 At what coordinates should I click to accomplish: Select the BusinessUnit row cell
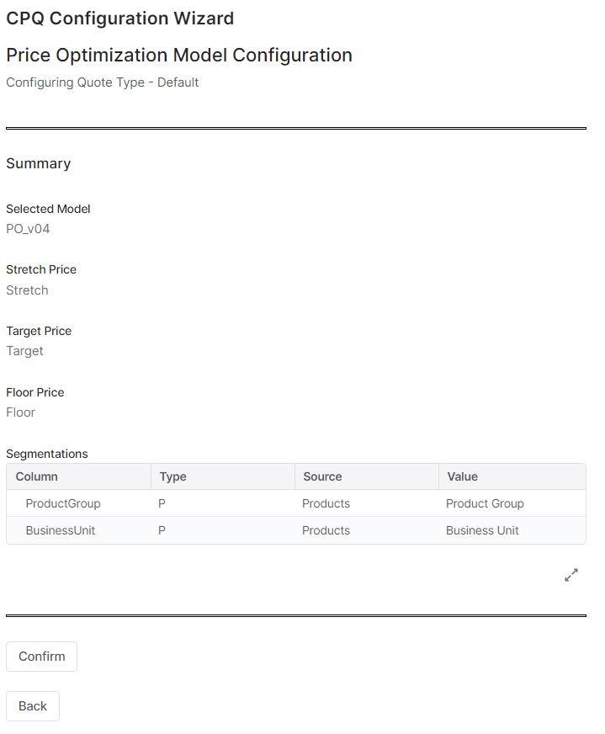[x=61, y=530]
